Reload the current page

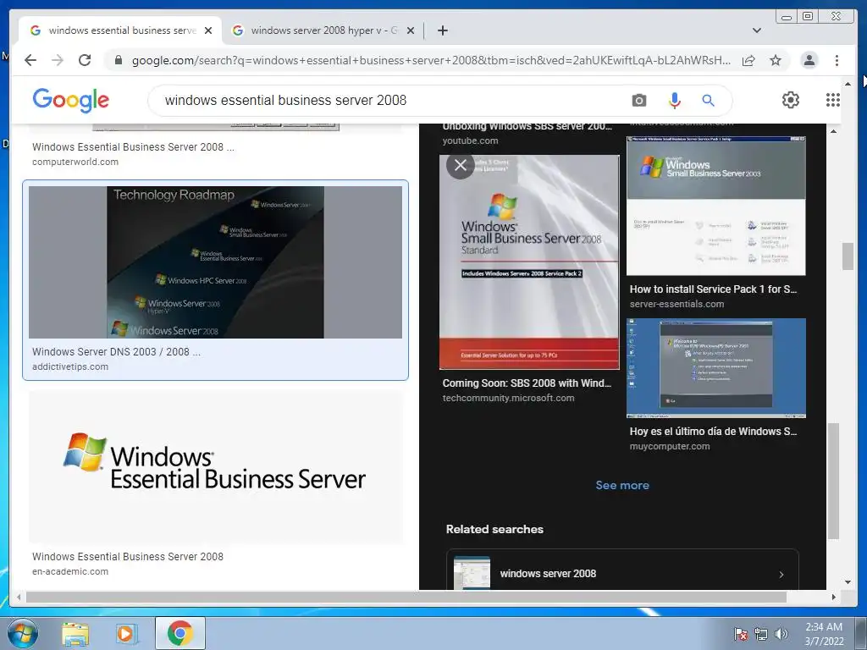85,60
